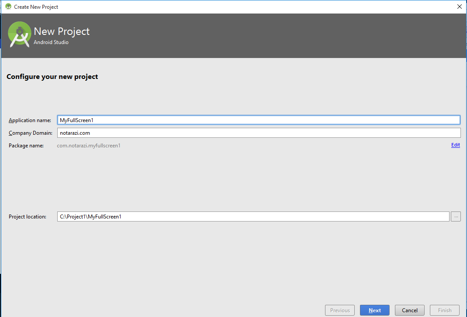Click the title bar Android Studio icon

tap(8, 7)
